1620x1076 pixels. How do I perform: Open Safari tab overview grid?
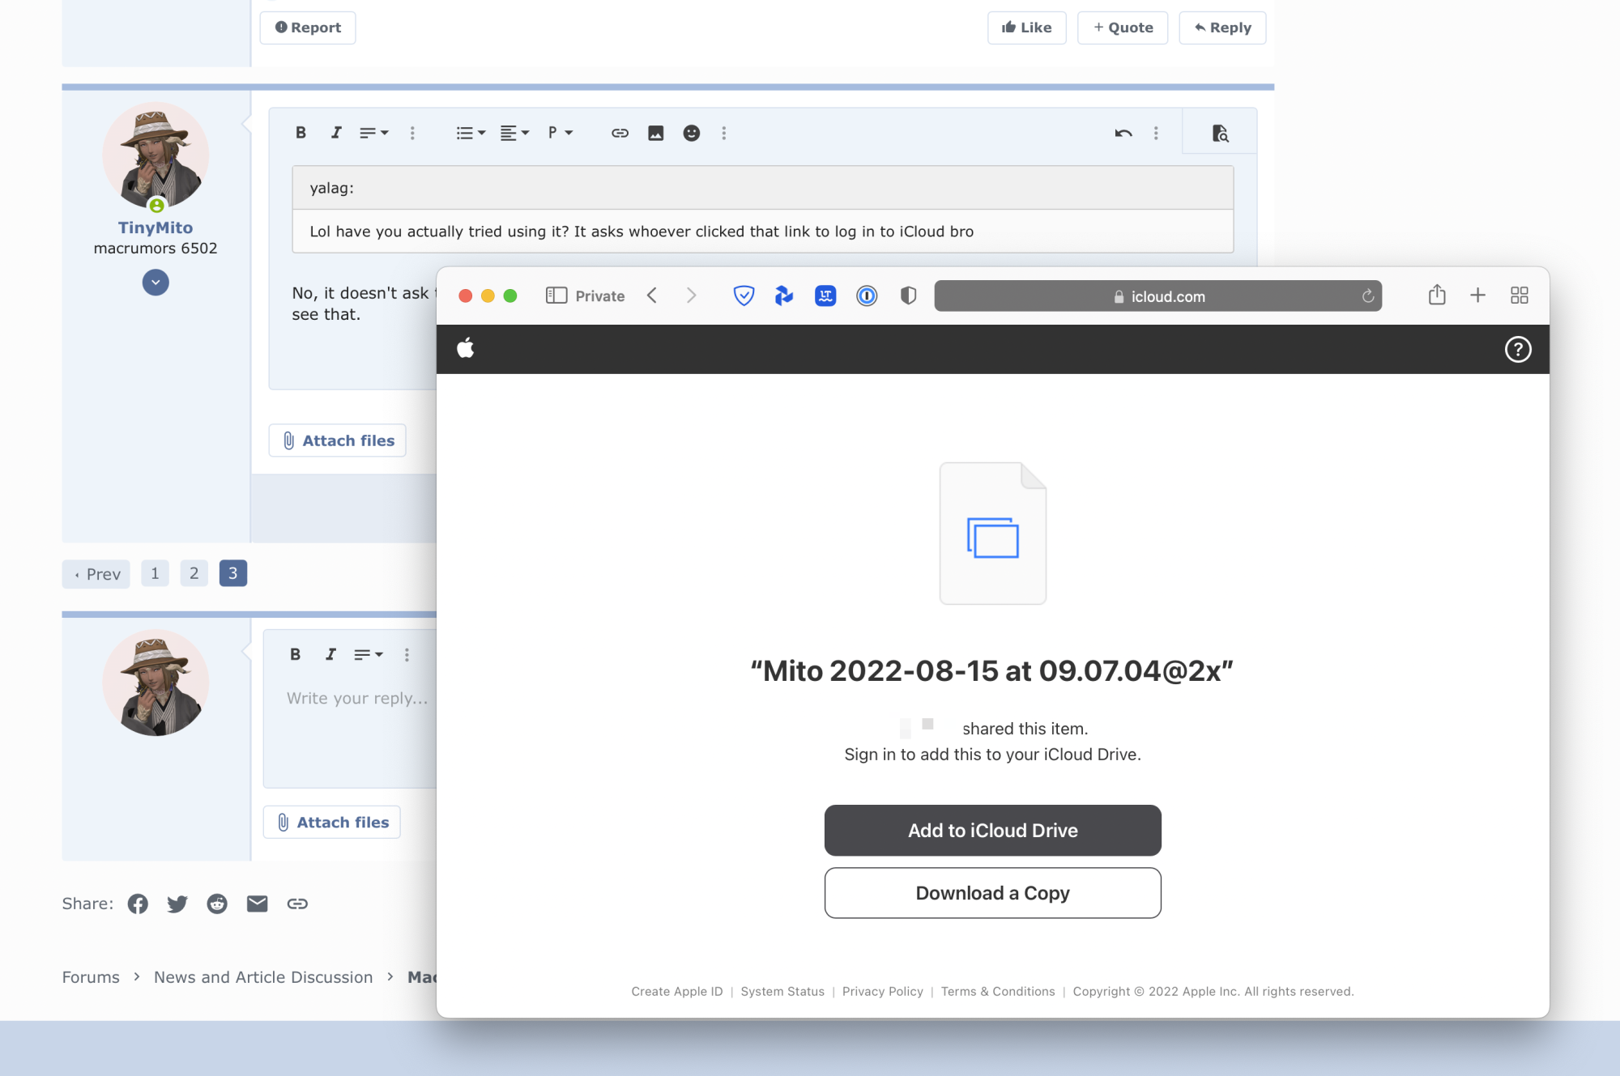tap(1520, 296)
